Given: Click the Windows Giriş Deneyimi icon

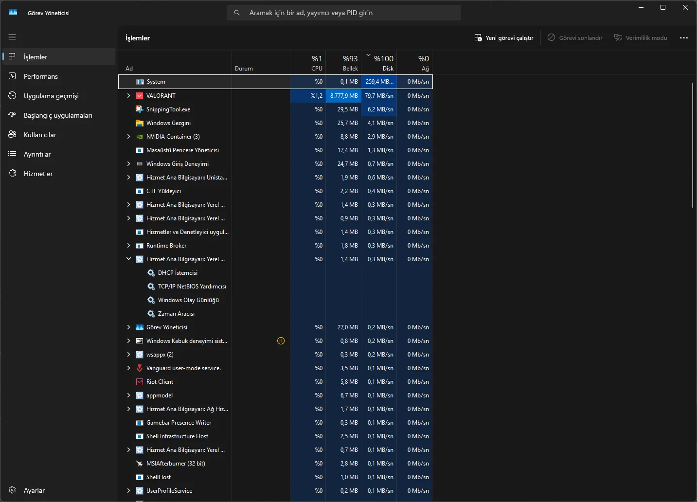Looking at the screenshot, I should pos(140,164).
